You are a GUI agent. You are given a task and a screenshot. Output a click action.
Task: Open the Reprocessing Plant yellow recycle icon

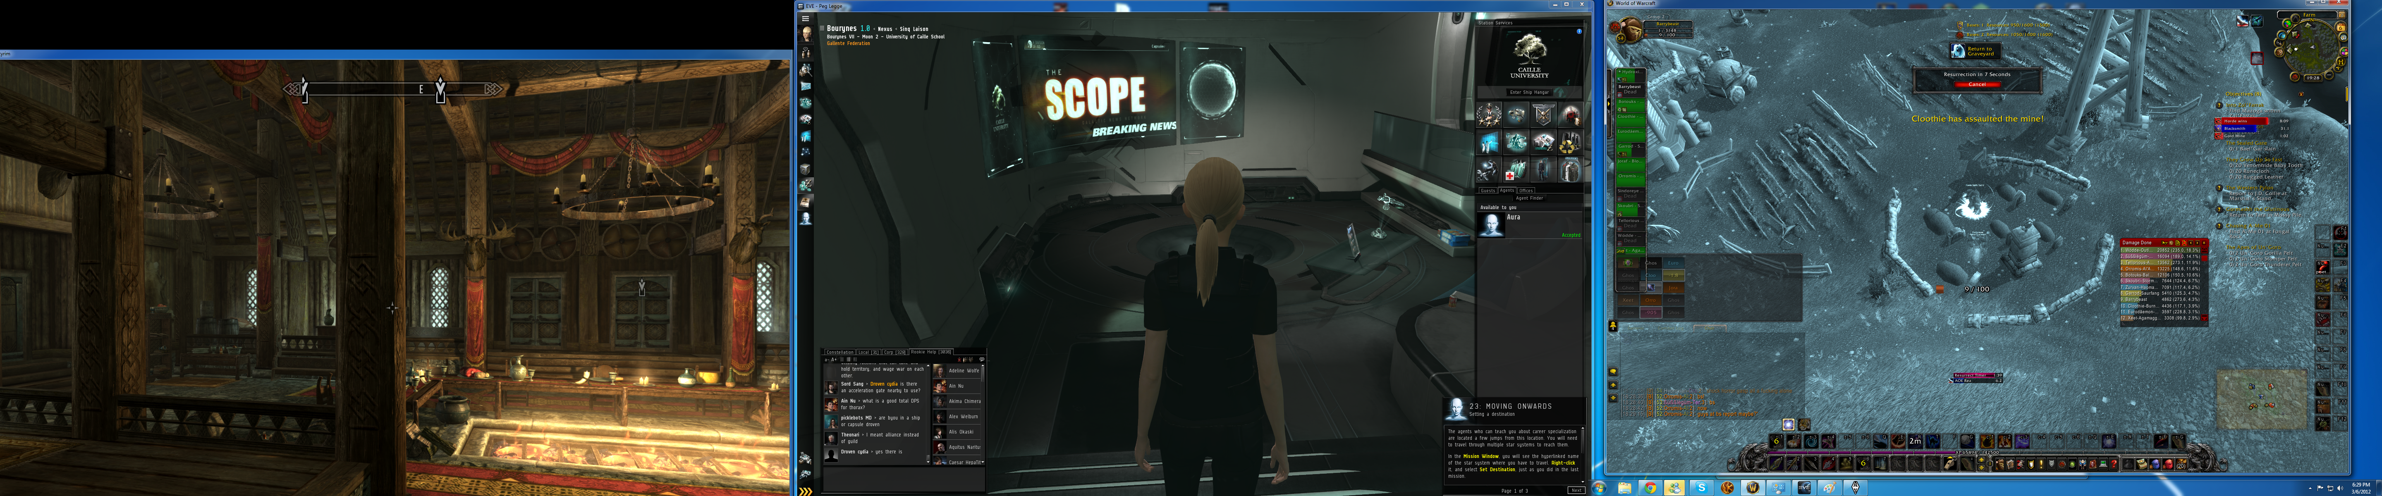click(1571, 142)
